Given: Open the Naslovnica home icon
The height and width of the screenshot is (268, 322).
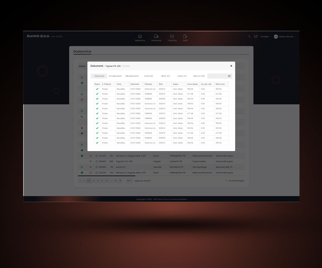Looking at the screenshot, I should (140, 37).
